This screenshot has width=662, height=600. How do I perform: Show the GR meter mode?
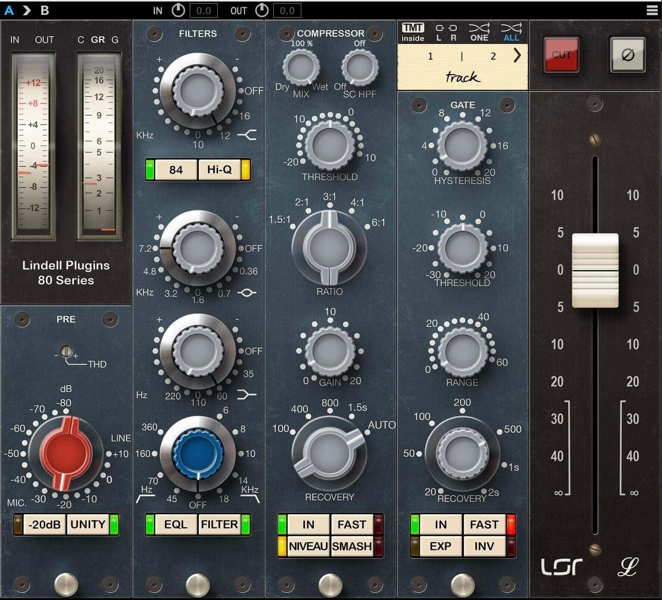[98, 40]
